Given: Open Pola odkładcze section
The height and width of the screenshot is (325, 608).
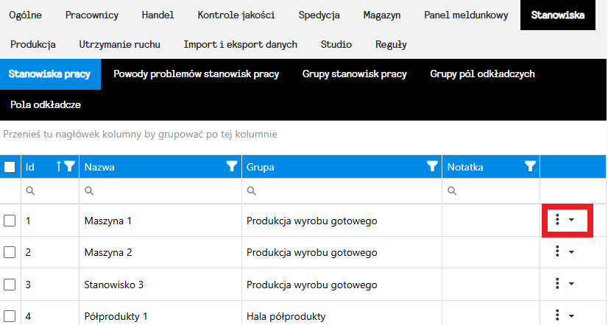Looking at the screenshot, I should coord(46,105).
